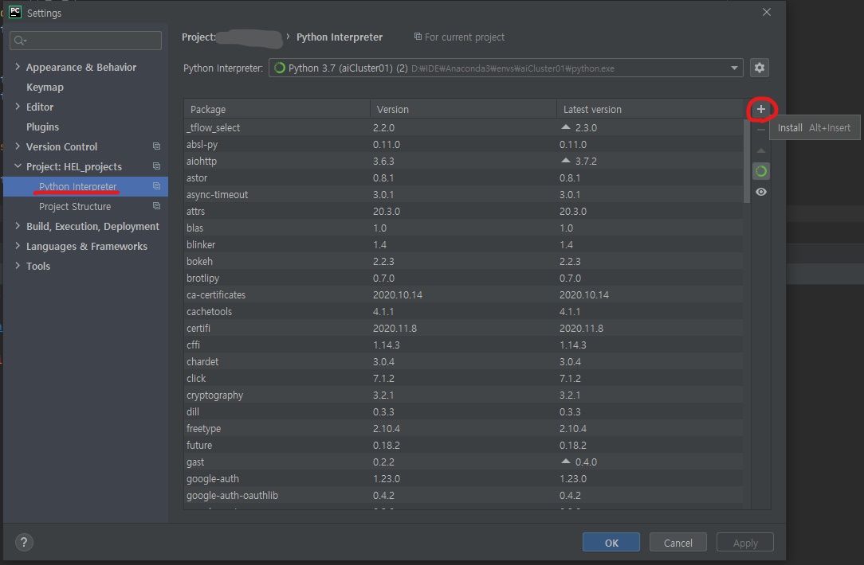Select the attrs package row
Viewport: 864px width, 565px height.
[x=463, y=211]
